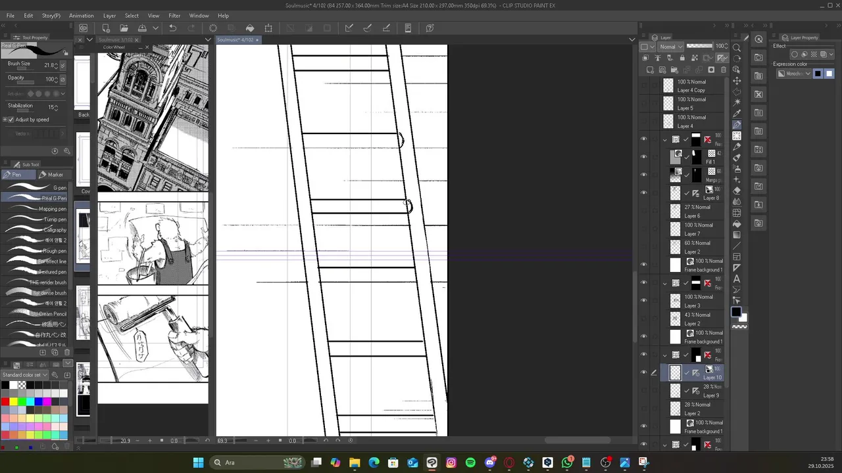Screen dimensions: 842x473
Task: Hide Layer 10 using its eye icon
Action: 643,372
